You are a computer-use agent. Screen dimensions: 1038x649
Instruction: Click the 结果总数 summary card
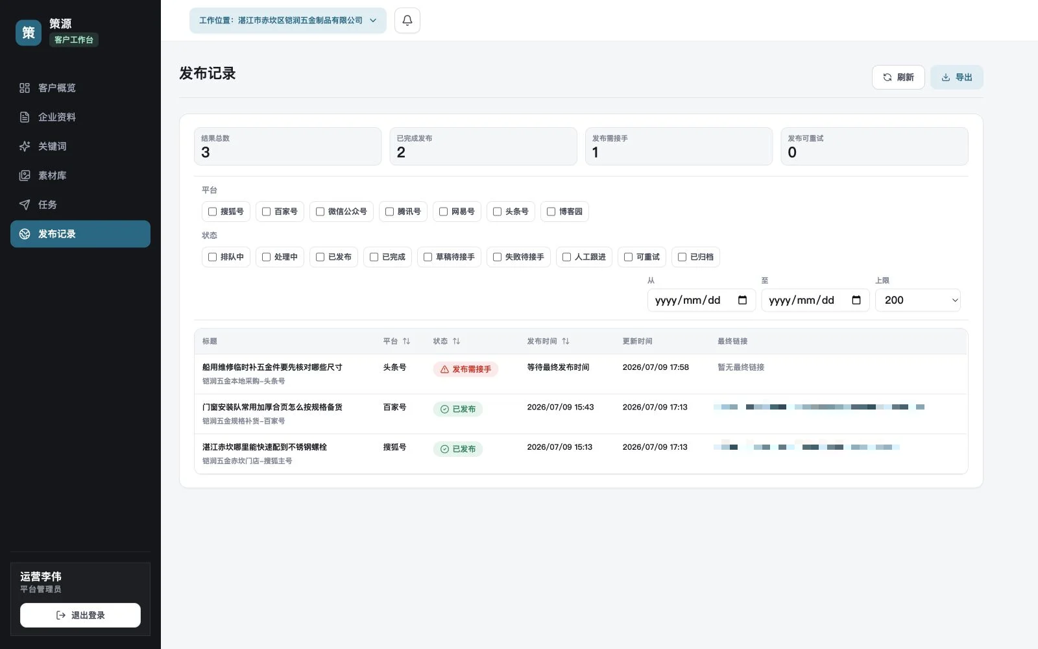[288, 147]
